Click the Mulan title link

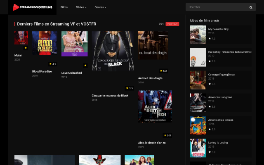pos(18,55)
